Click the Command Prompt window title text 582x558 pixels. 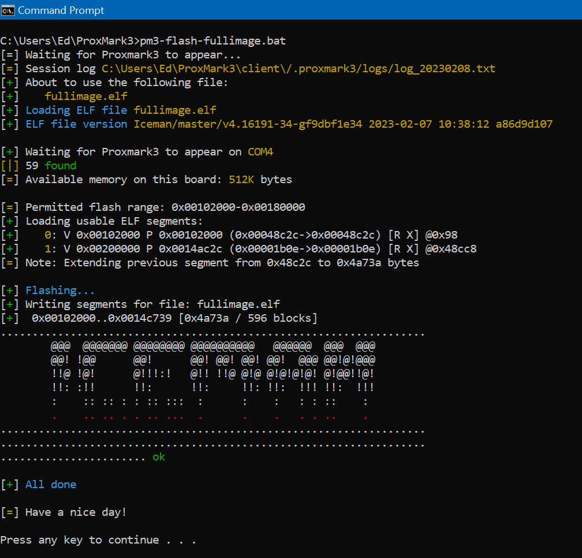(x=61, y=10)
